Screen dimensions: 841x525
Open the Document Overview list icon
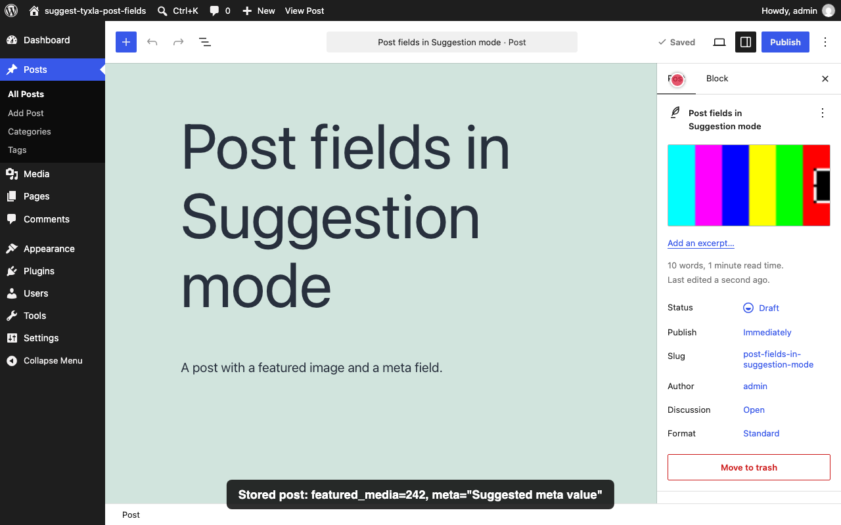click(x=205, y=42)
